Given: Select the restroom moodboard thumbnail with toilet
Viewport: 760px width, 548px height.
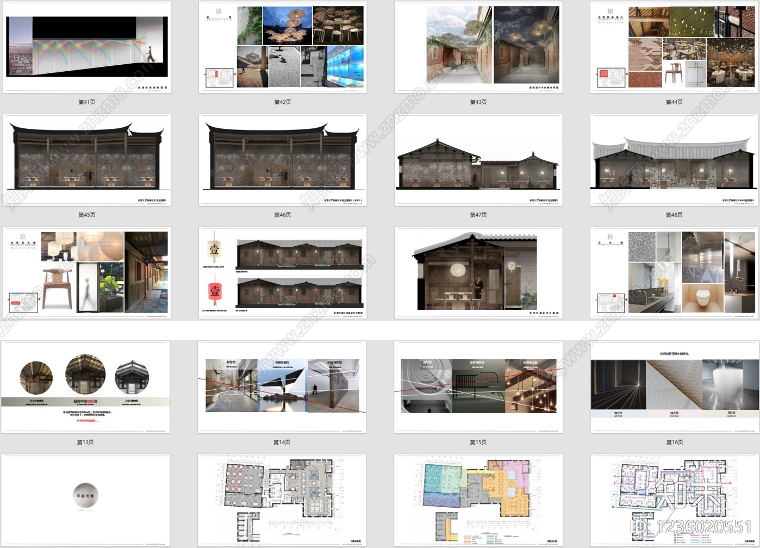Looking at the screenshot, I should [674, 273].
